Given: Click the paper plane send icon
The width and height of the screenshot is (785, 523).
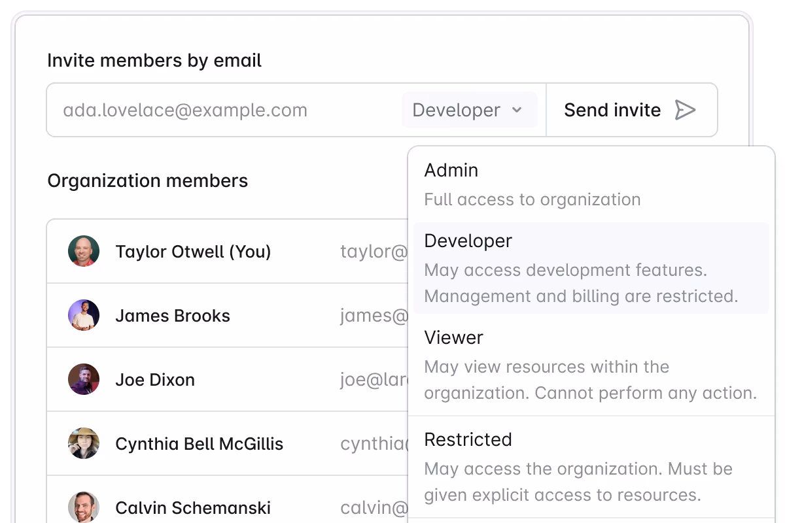Looking at the screenshot, I should tap(685, 110).
